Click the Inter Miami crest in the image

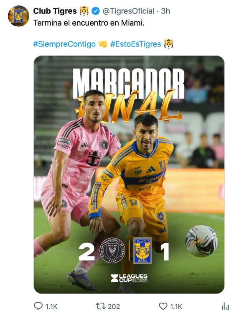pos(112,250)
